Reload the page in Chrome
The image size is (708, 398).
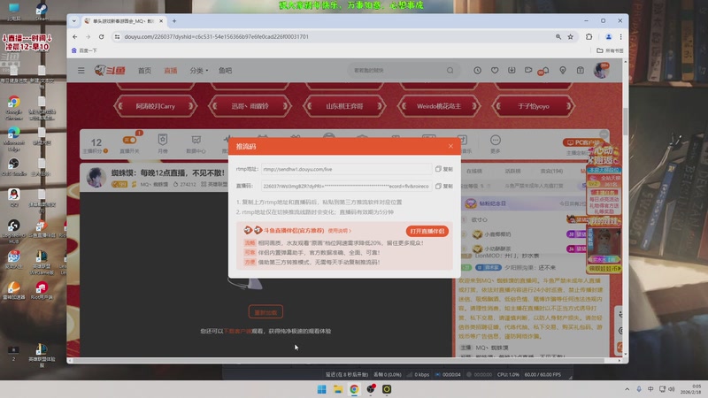pyautogui.click(x=101, y=36)
